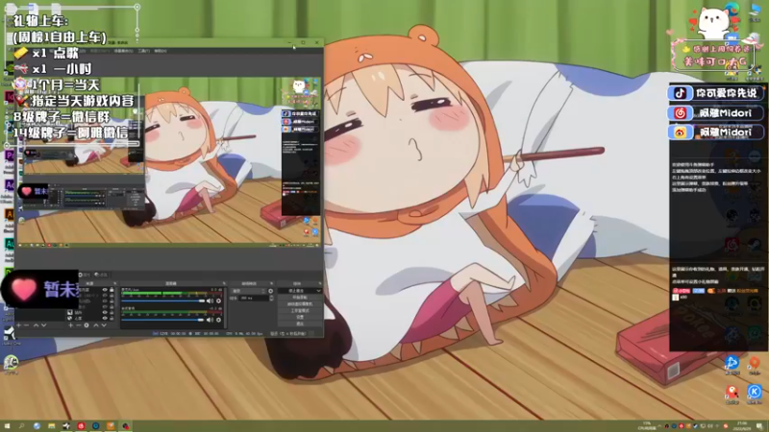Screen dimensions: 769x432
Task: Show hidden system tray icons chevron
Action: 659,426
